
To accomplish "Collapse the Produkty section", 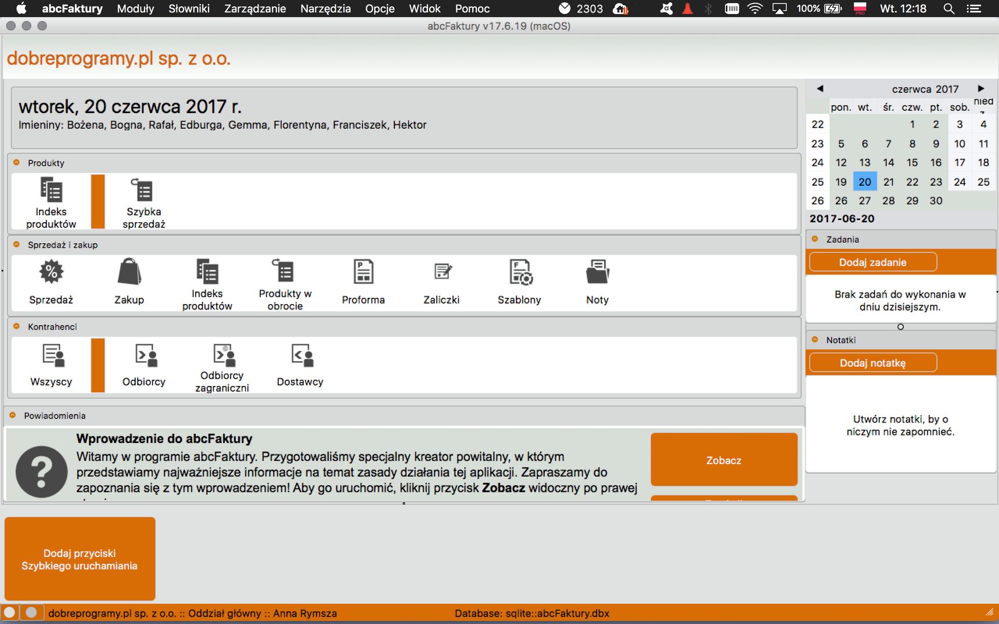I will coord(16,163).
